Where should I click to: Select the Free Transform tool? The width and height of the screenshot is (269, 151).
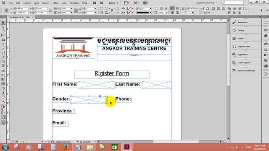[x=3, y=75]
